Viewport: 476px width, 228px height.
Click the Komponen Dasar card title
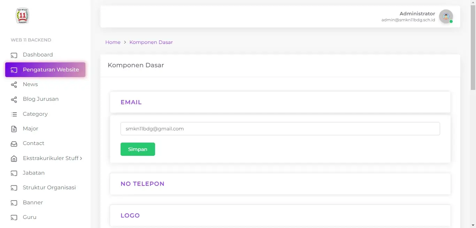pyautogui.click(x=136, y=65)
